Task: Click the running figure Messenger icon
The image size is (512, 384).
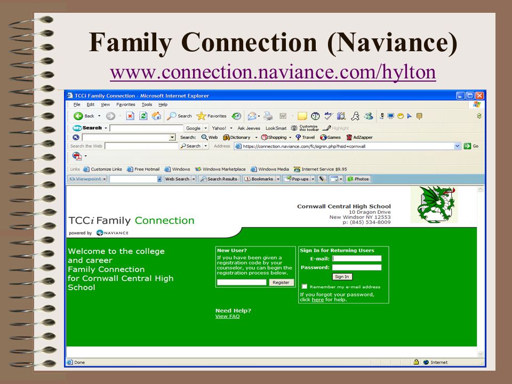Action: coord(355,116)
